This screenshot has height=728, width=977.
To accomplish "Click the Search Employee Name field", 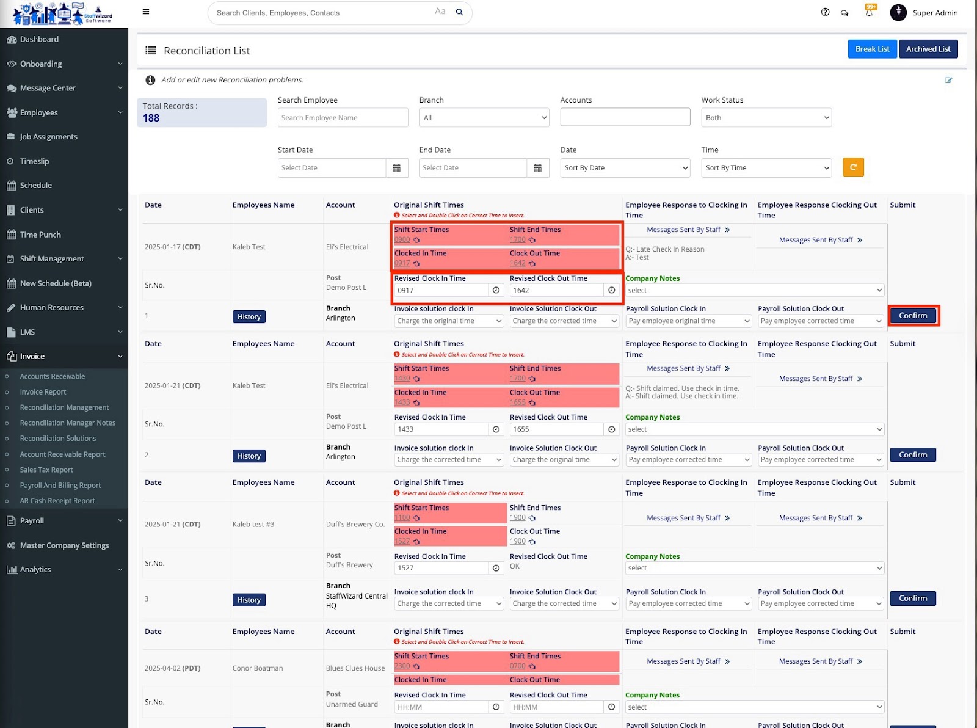I will point(343,118).
